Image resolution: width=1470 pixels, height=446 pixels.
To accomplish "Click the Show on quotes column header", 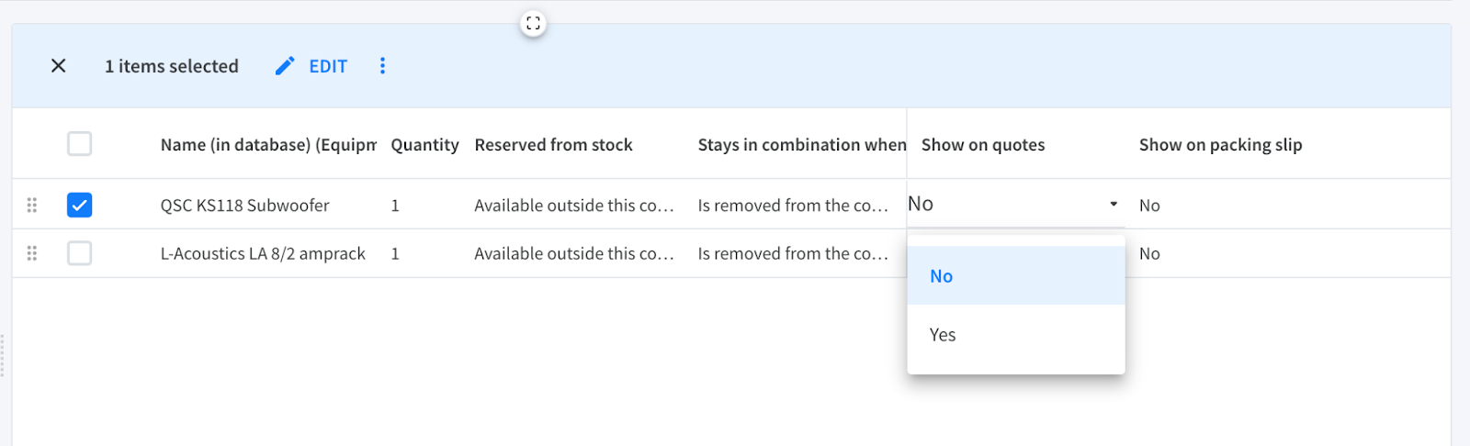I will point(983,145).
